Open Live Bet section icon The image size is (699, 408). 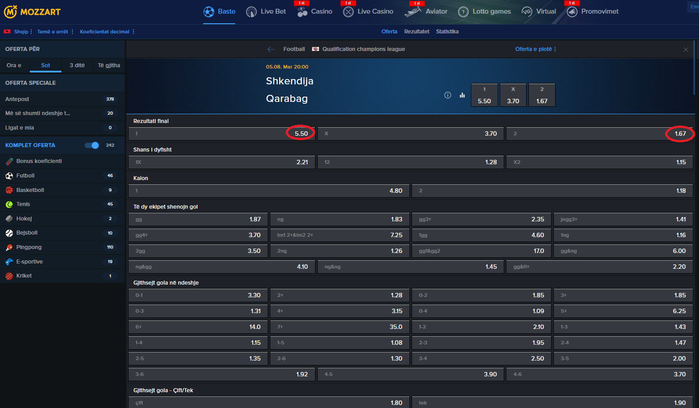(x=251, y=12)
